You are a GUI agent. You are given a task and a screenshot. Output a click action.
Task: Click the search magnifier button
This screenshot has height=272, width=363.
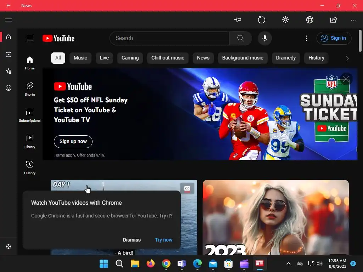pyautogui.click(x=241, y=38)
